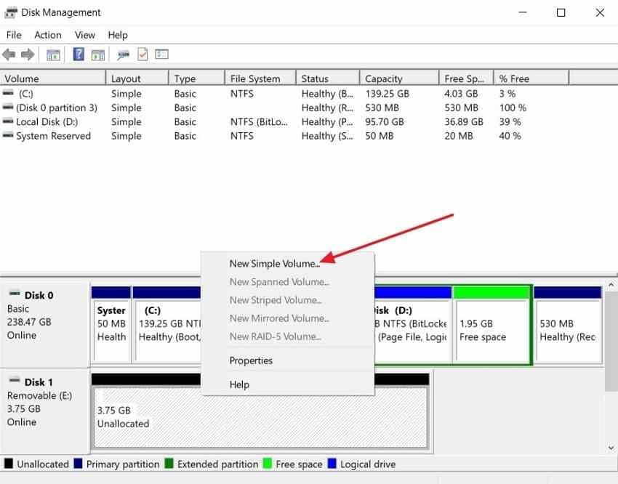The width and height of the screenshot is (618, 484).
Task: Click the Disk 0 header icon
Action: (x=15, y=294)
